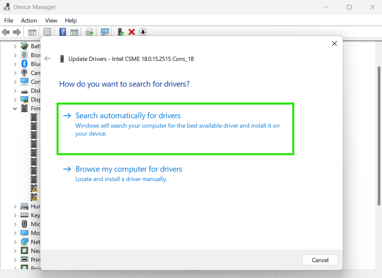Viewport: 382px width, 278px height.
Task: Open the View menu
Action: 51,21
